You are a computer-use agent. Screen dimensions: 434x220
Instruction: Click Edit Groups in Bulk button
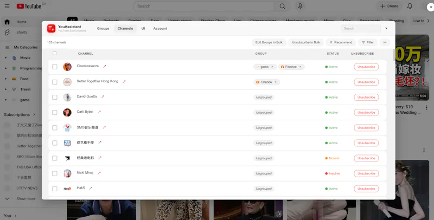[269, 42]
